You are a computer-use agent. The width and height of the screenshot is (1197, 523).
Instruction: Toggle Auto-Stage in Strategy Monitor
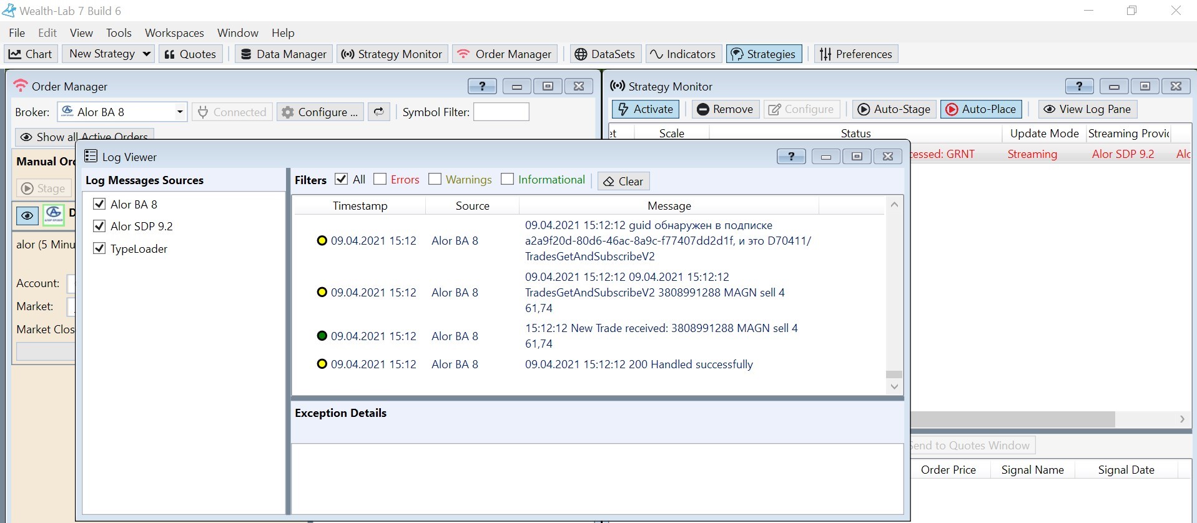894,109
